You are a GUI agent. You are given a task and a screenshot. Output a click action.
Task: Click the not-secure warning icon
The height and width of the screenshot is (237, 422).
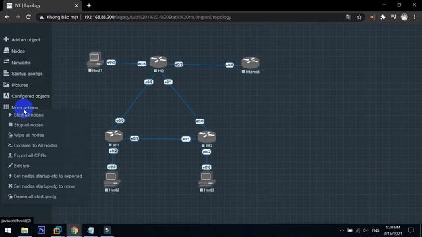point(42,17)
